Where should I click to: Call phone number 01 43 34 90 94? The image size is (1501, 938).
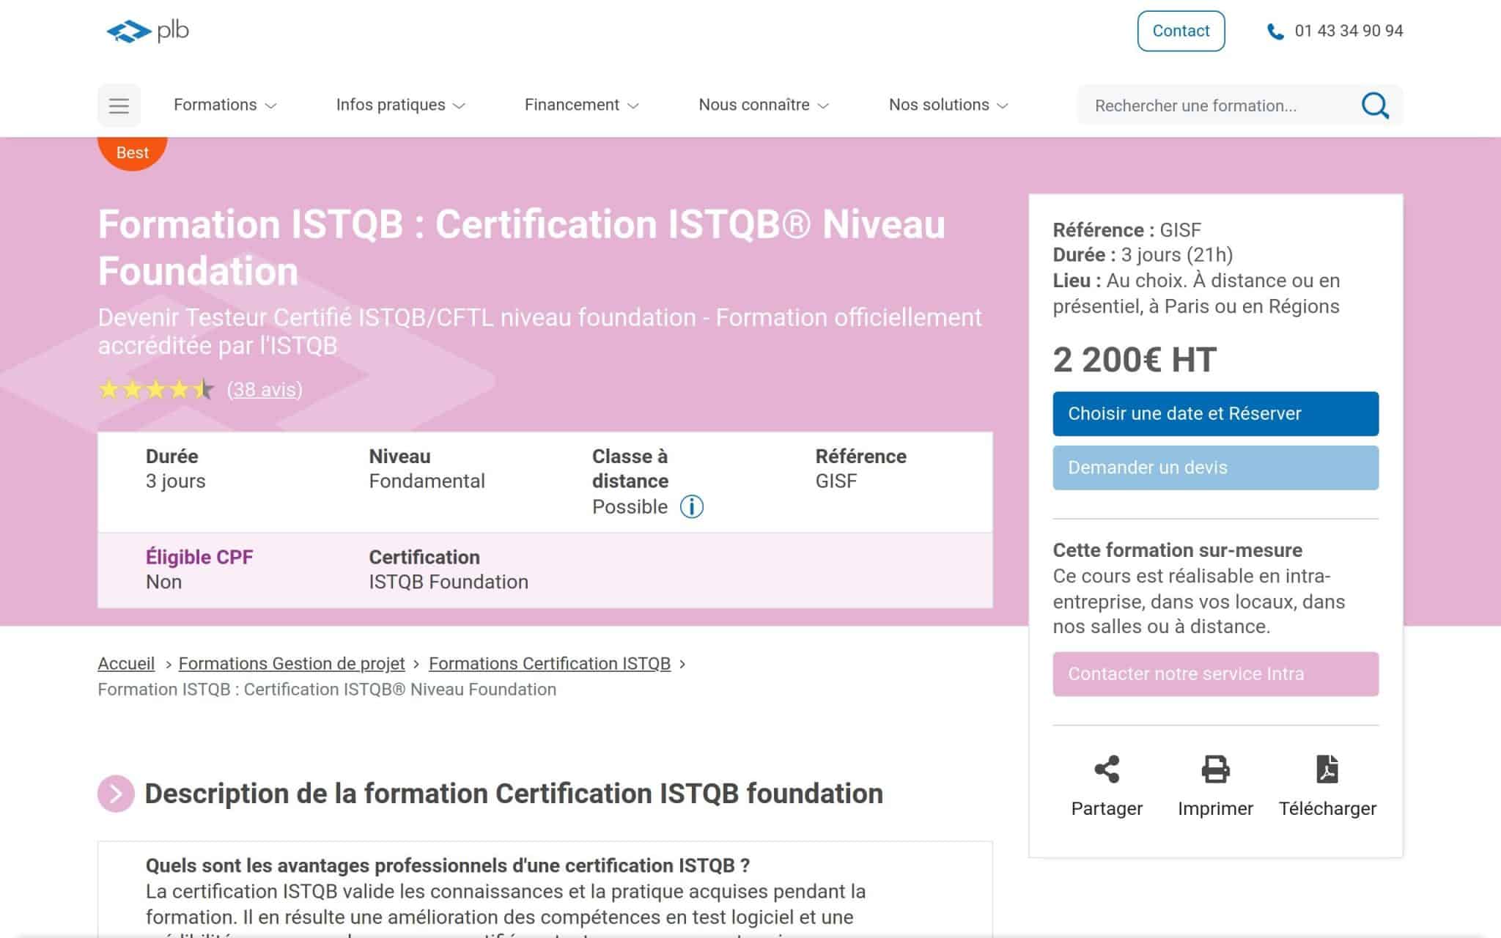point(1349,31)
